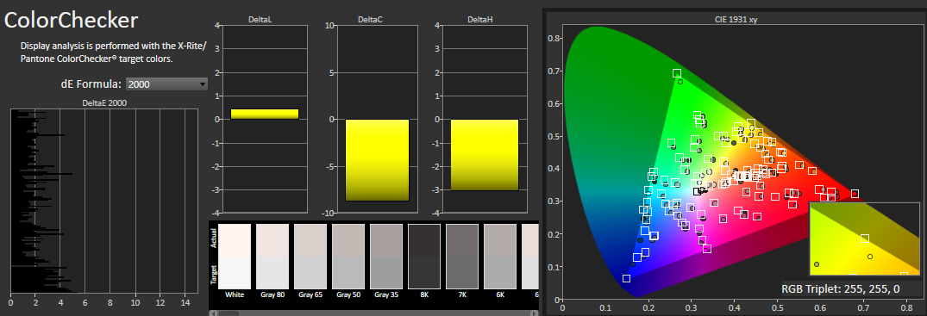Select the White color swatch
Screen dimensions: 927x316
pyautogui.click(x=235, y=257)
